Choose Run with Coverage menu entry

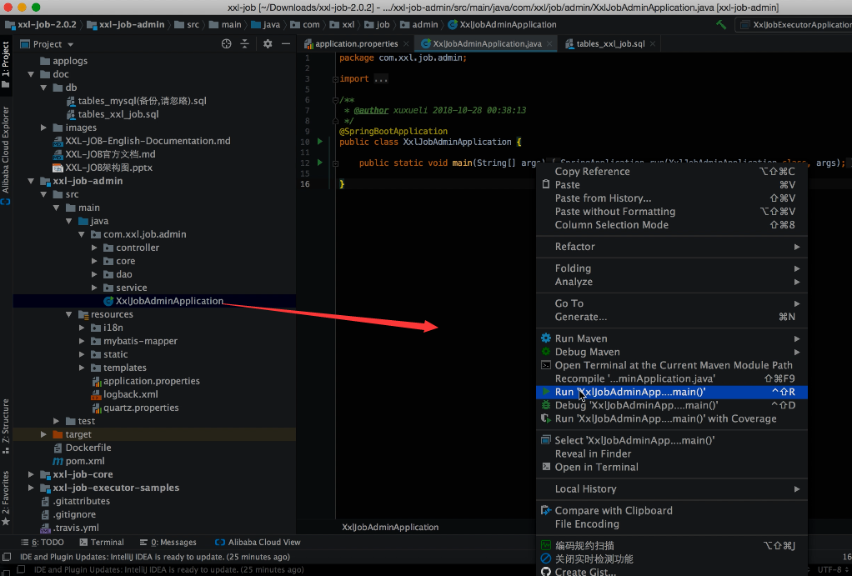point(672,419)
